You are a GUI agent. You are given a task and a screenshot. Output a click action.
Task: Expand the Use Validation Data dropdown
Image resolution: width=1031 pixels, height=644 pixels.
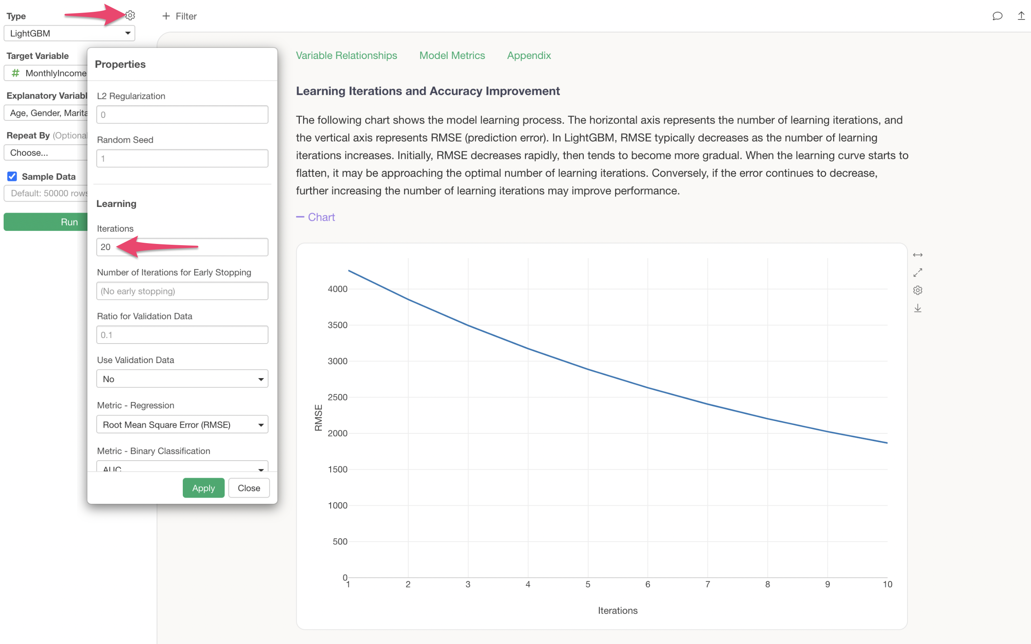pyautogui.click(x=182, y=379)
